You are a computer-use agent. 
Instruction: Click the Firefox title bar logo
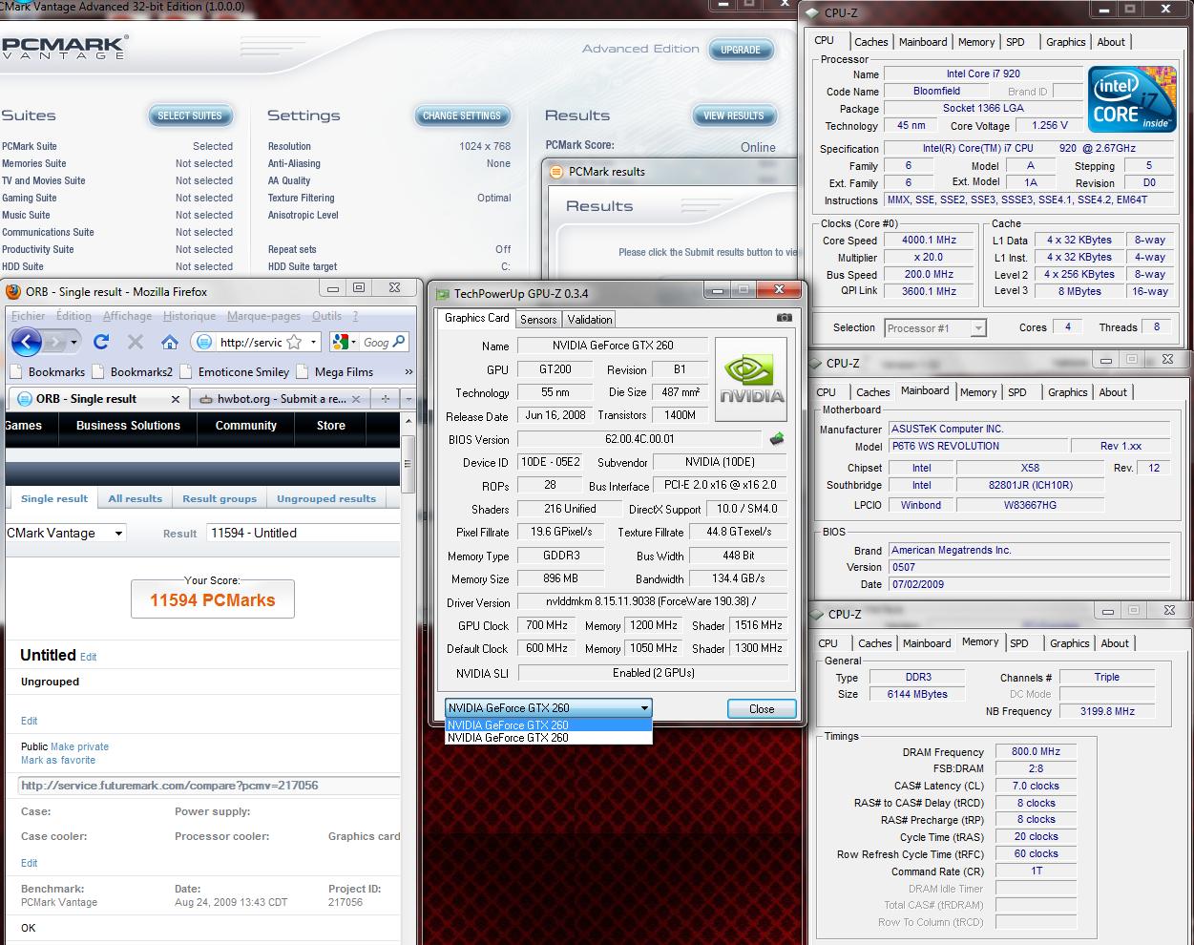(13, 292)
